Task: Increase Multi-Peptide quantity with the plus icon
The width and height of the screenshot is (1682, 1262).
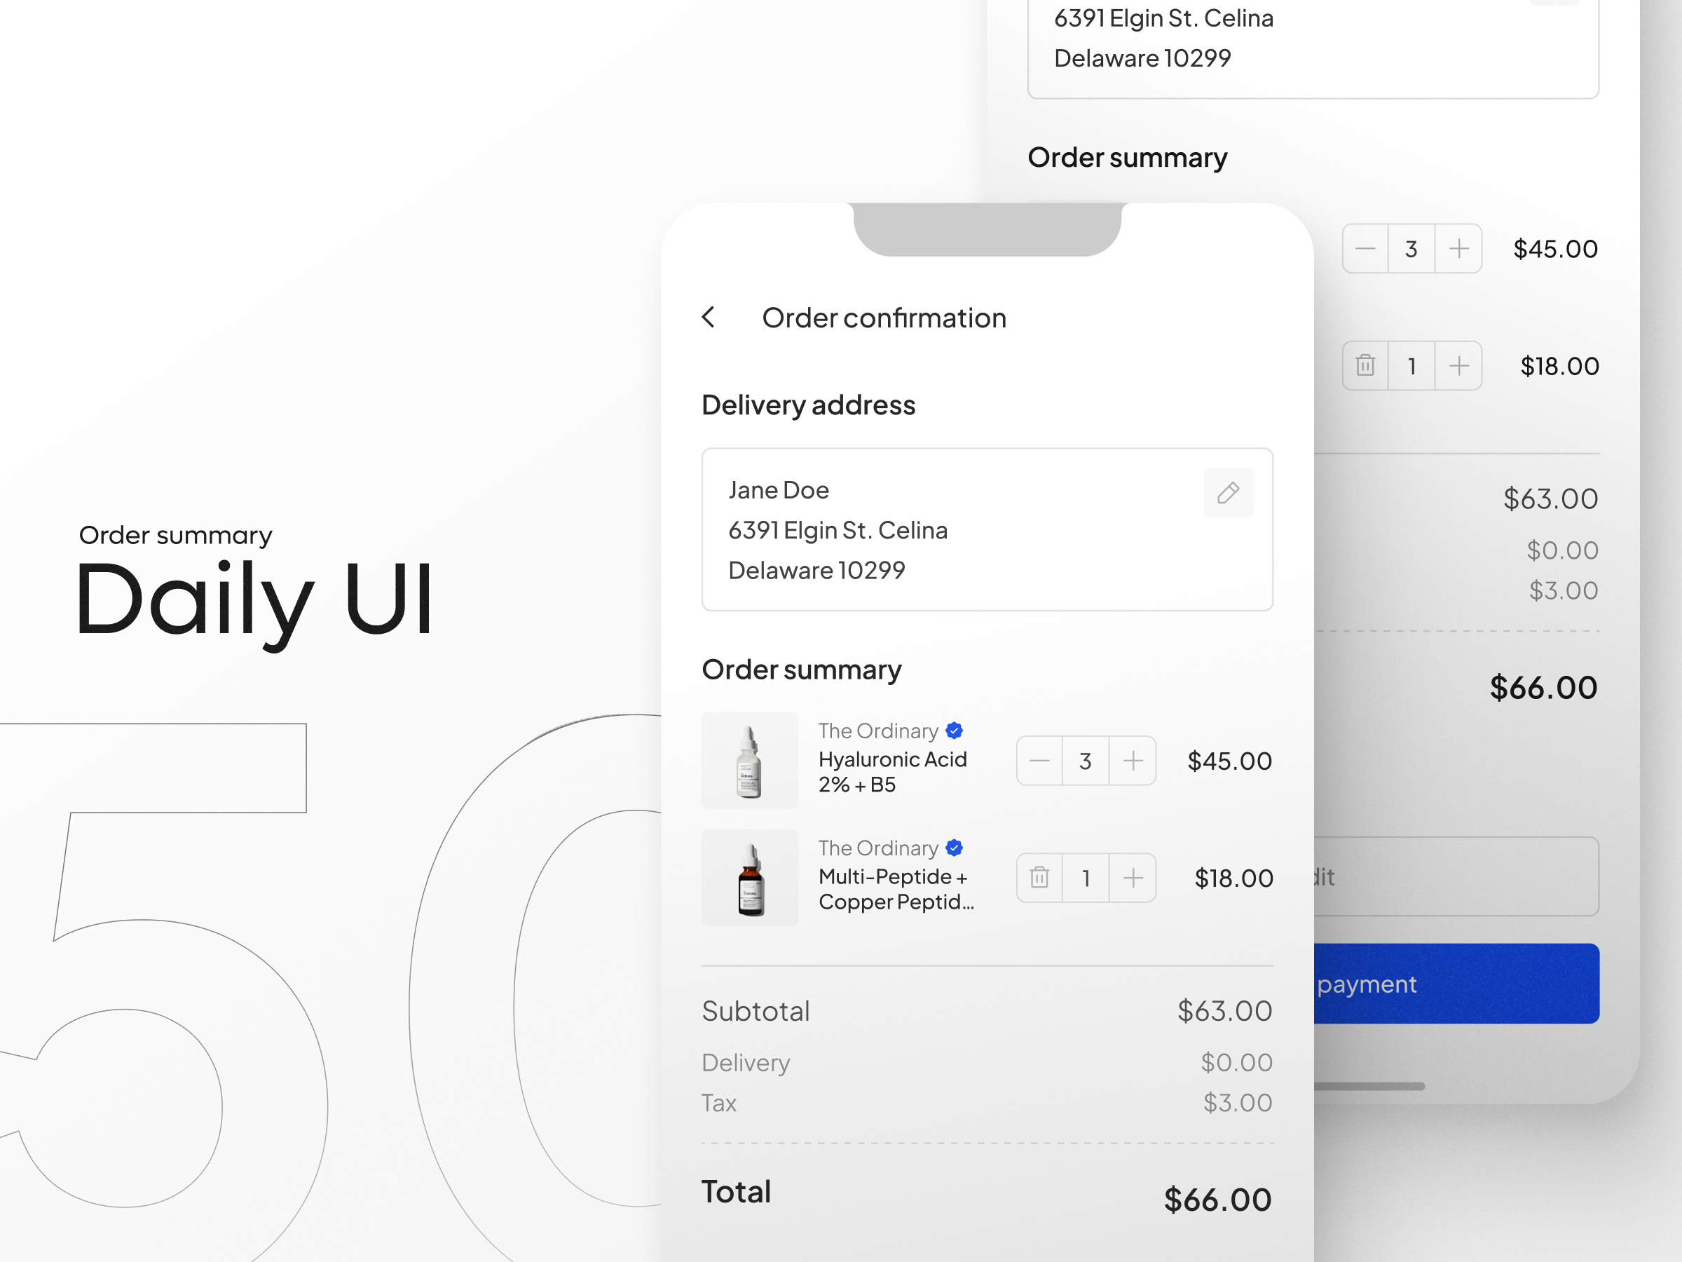Action: 1133,877
